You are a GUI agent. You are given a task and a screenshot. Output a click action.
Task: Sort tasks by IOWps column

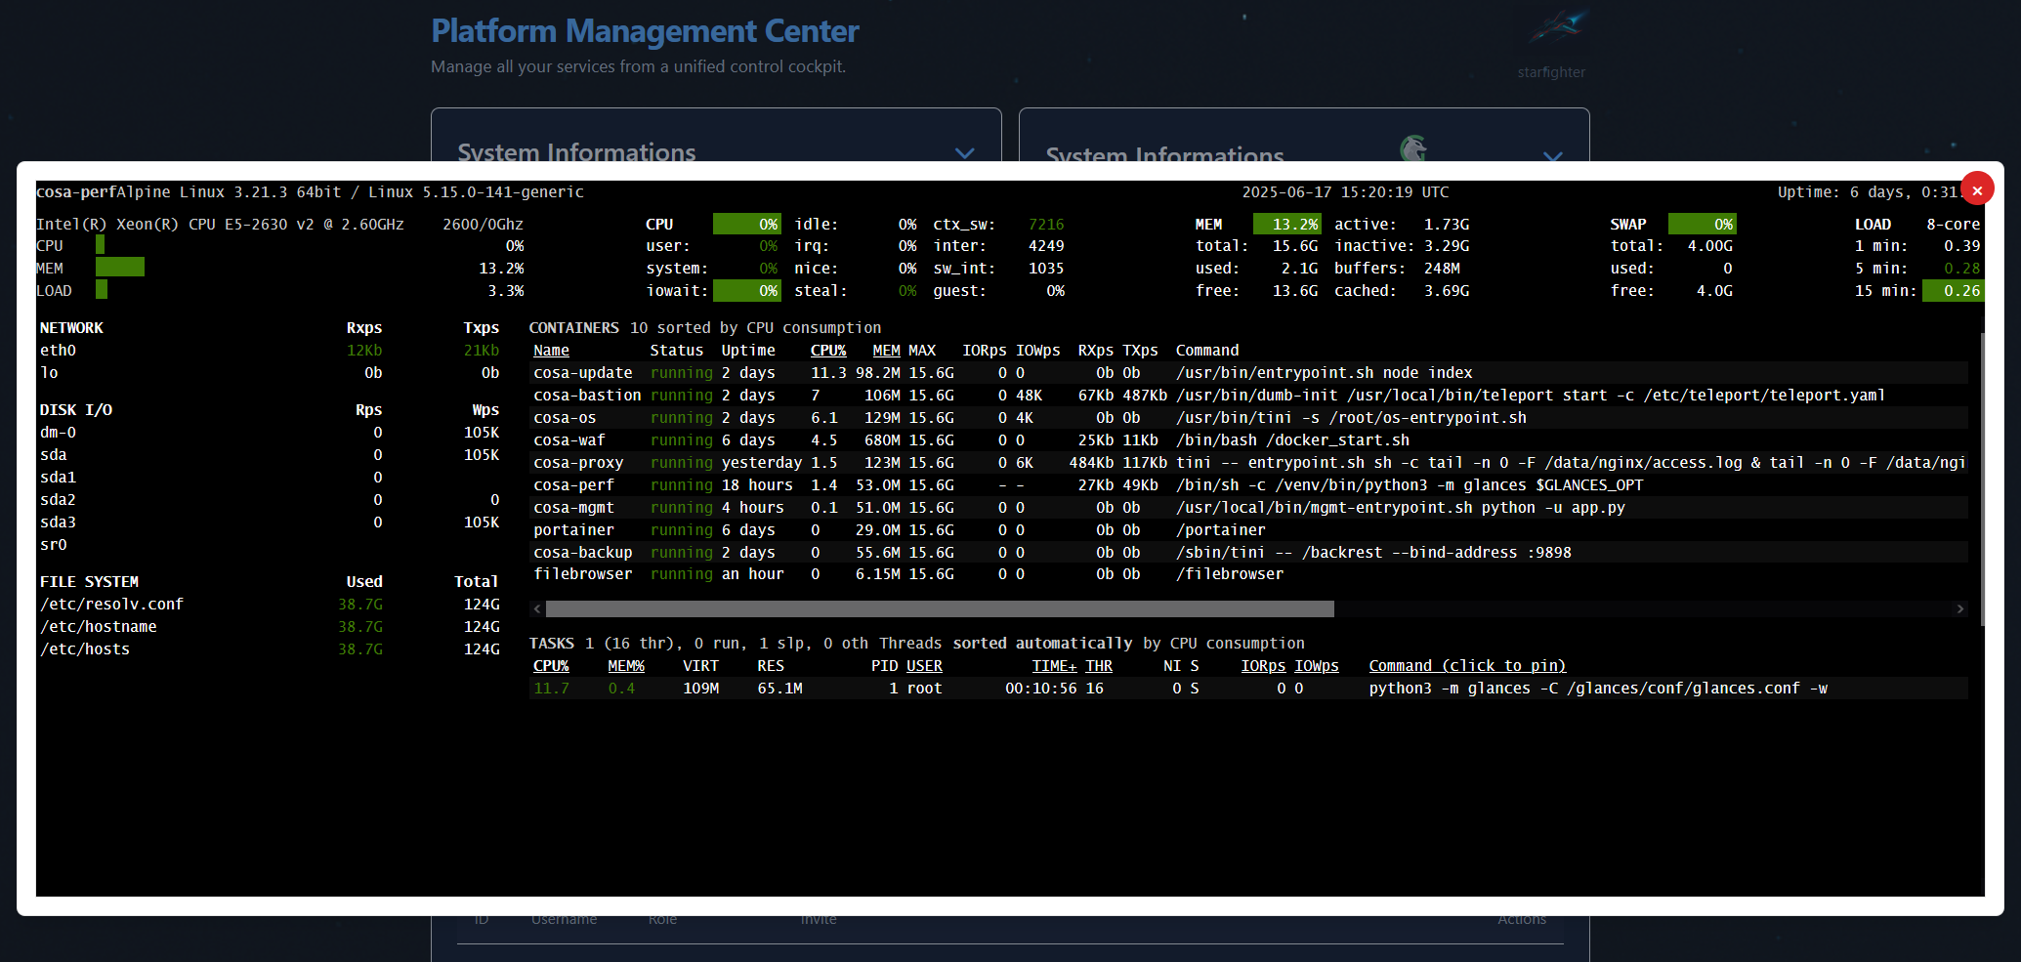(1317, 665)
